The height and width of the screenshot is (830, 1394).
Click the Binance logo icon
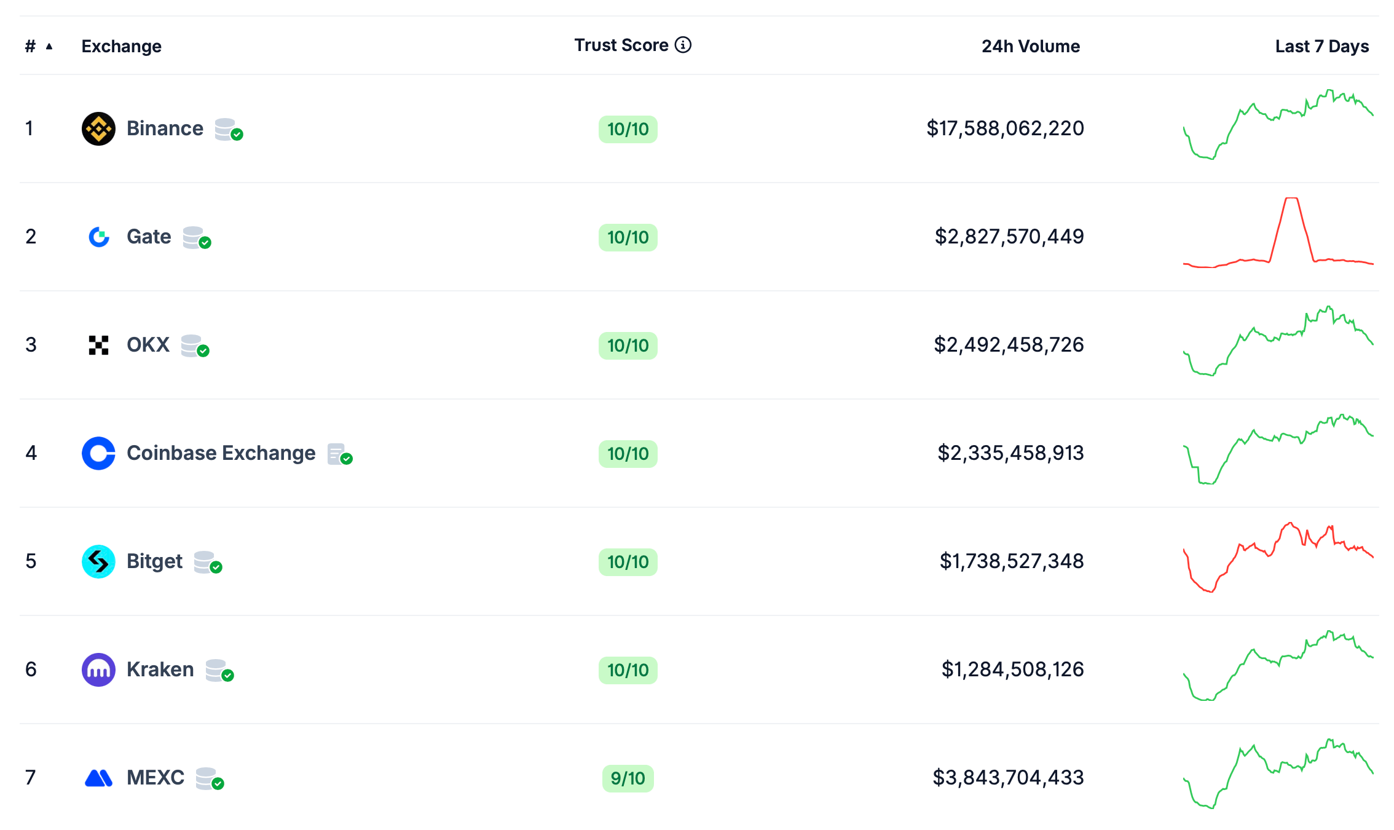pyautogui.click(x=98, y=128)
